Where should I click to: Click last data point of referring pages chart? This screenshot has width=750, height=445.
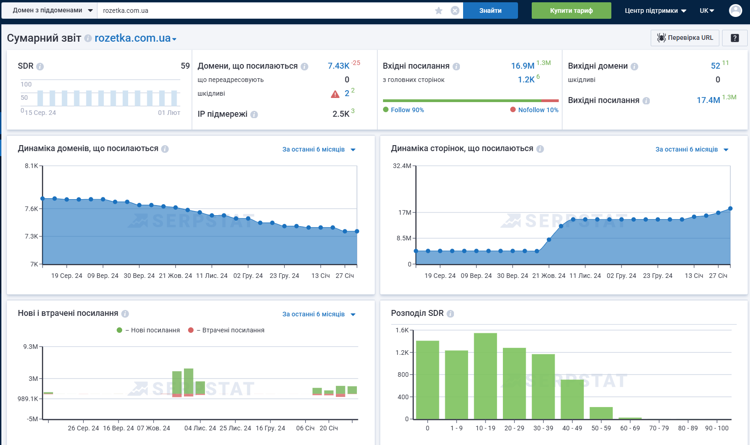730,209
